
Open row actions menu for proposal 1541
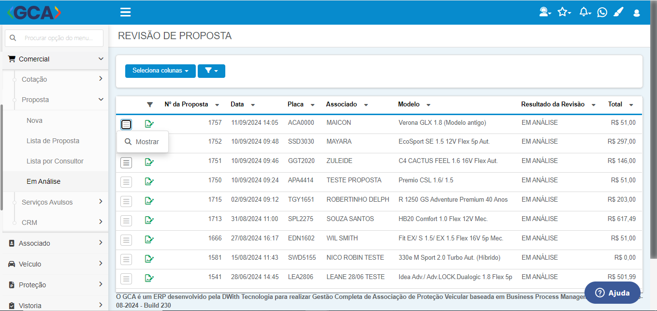pos(126,279)
